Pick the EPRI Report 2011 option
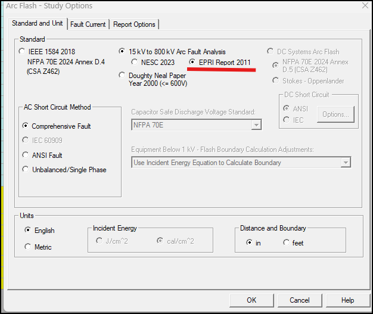Viewport: 373px width, 314px height. click(192, 62)
